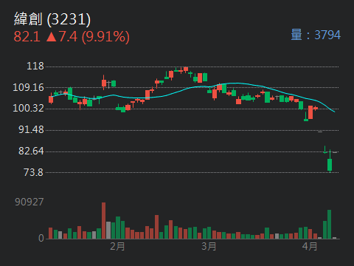Select the price change text 82.1 ▲7.4 (9.91%)
The width and height of the screenshot is (354, 266).
pos(72,37)
